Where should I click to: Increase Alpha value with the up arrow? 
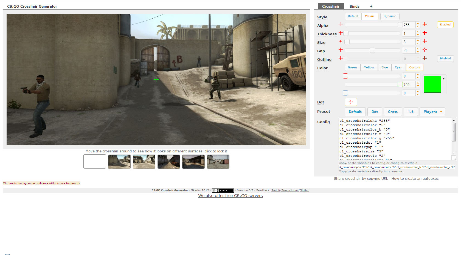coord(418,23)
